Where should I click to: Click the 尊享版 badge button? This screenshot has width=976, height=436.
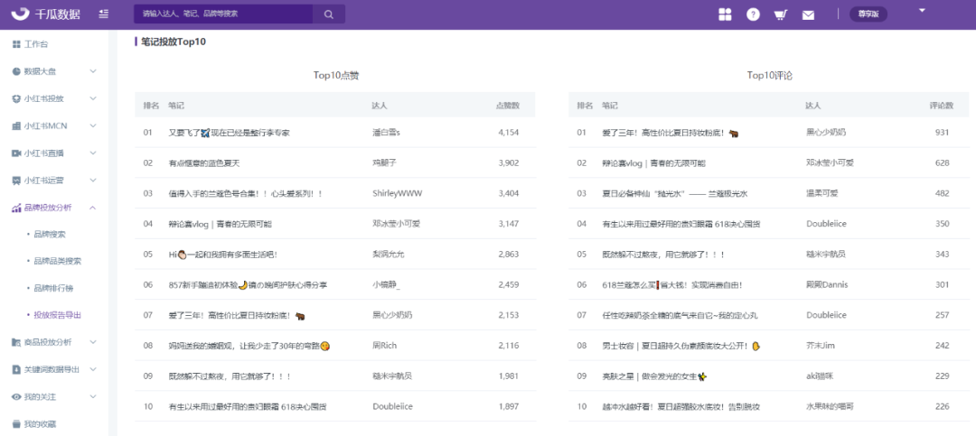tap(868, 14)
